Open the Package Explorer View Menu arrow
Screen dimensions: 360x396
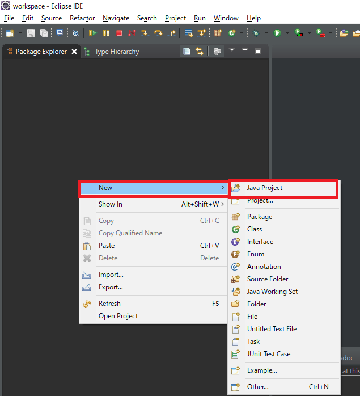(x=232, y=50)
